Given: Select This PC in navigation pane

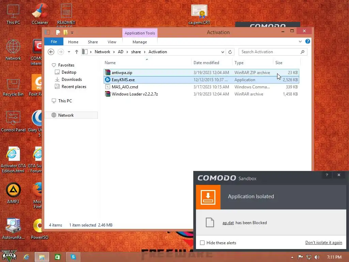Looking at the screenshot, I should pyautogui.click(x=65, y=101).
